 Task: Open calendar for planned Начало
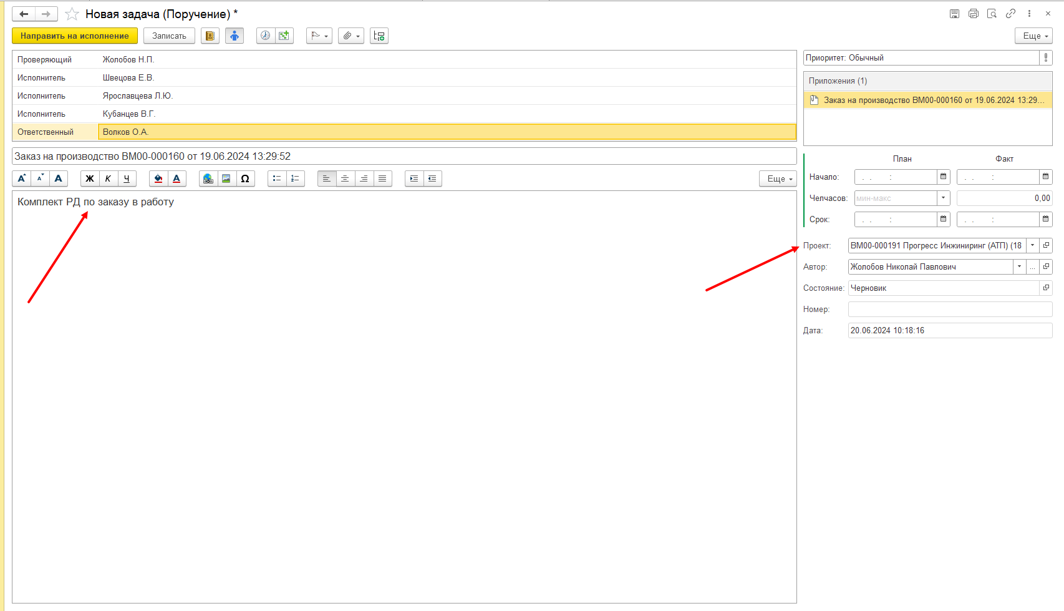(x=943, y=177)
